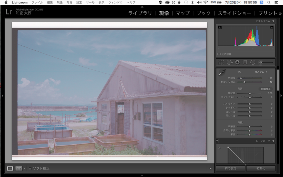Open toolbar content dropdown triangle

[210, 168]
